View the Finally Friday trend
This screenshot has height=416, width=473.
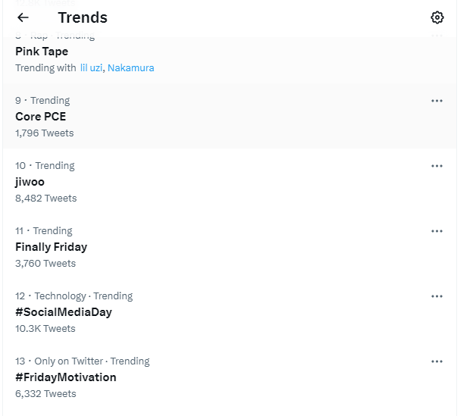[51, 247]
